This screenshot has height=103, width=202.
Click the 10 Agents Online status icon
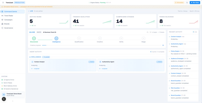2,80
